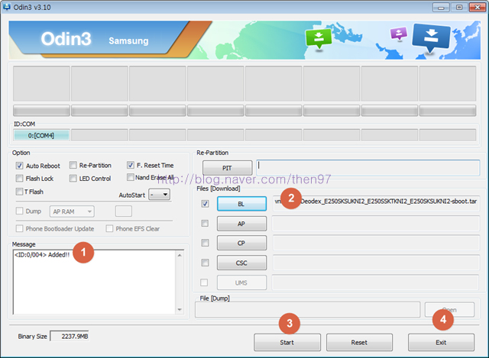This screenshot has height=358, width=489.
Task: Toggle the Auto Reboot checkbox
Action: [19, 166]
